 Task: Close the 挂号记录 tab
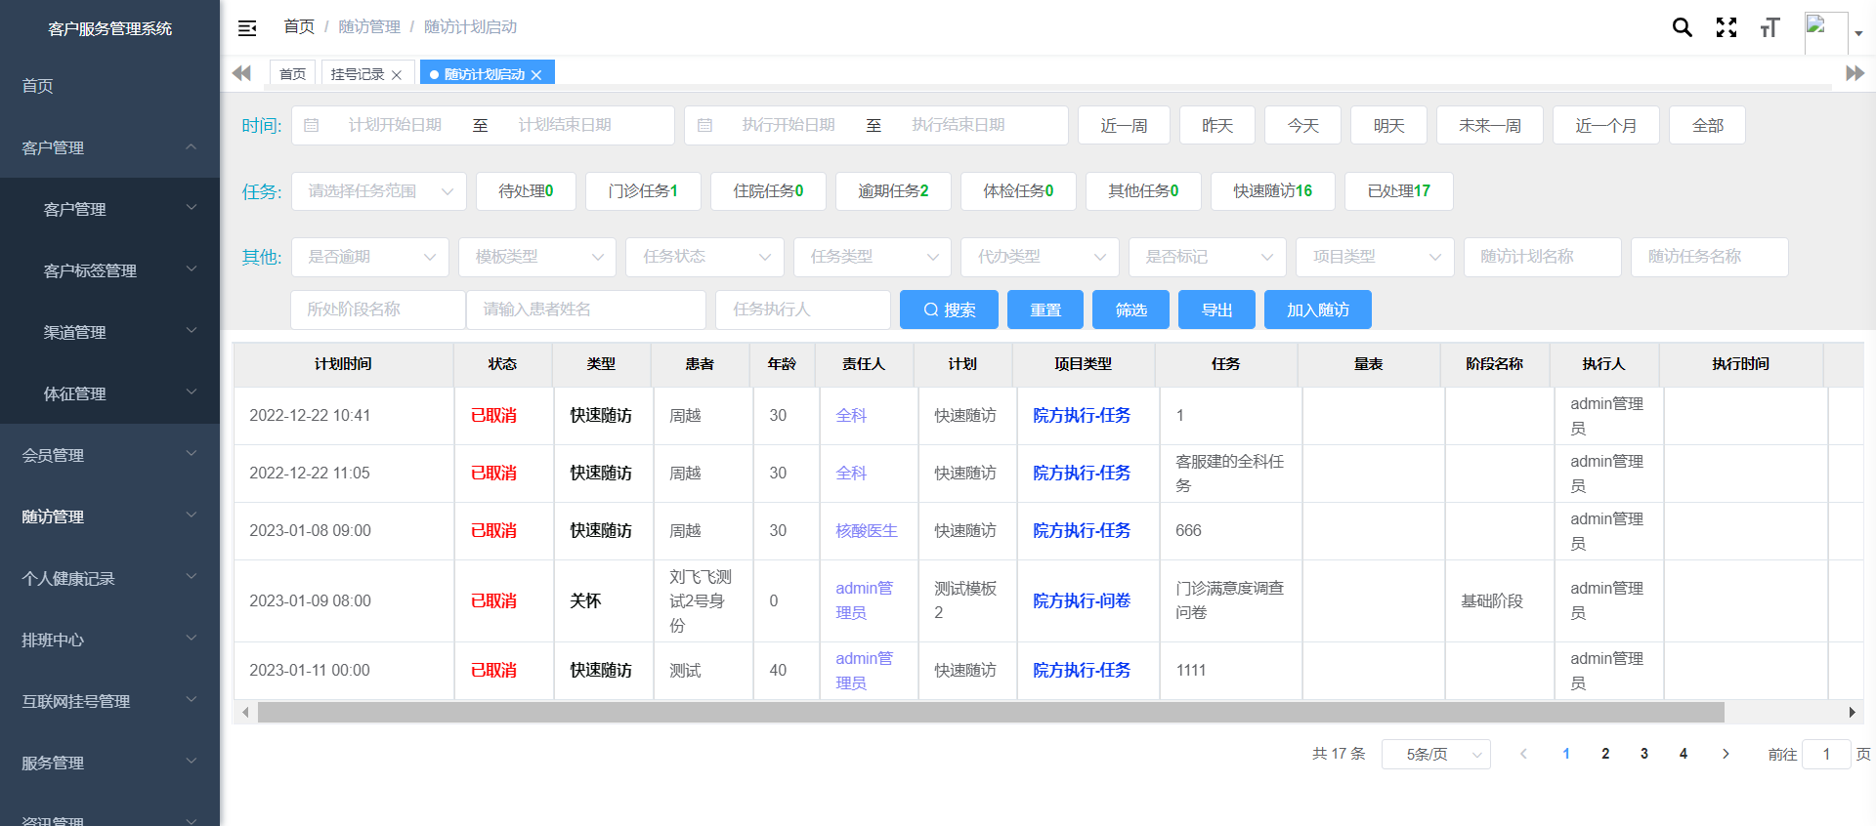pos(397,75)
